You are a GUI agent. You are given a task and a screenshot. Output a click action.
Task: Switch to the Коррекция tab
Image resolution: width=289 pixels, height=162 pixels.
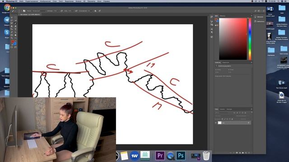(226, 63)
